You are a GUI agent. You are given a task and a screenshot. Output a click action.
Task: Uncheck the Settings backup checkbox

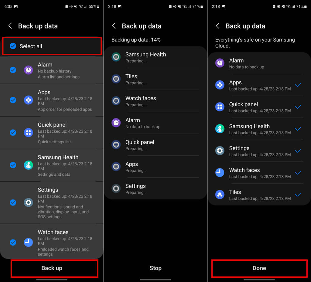click(x=13, y=202)
